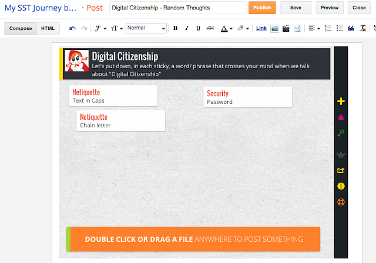Screen dimensions: 376x263
Task: Click the Save button
Action: pos(296,8)
